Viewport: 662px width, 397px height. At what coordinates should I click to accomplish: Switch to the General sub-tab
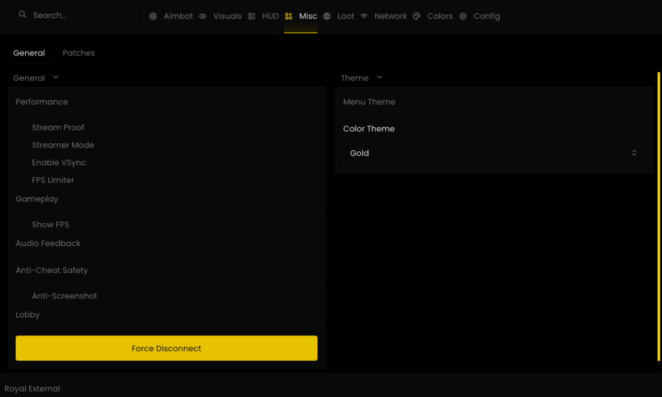pos(29,53)
